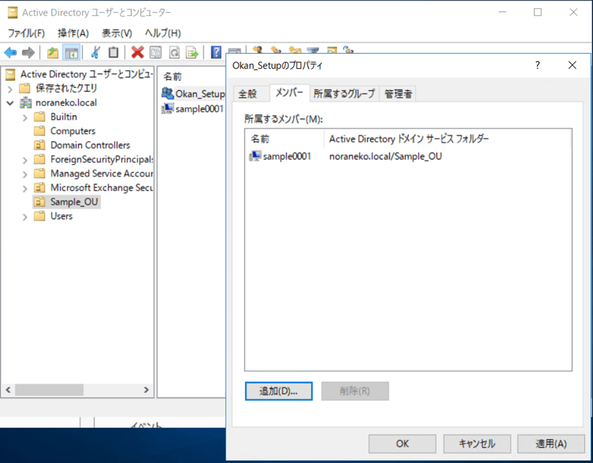The height and width of the screenshot is (463, 593).
Task: Click the キャンセル button
Action: point(477,443)
